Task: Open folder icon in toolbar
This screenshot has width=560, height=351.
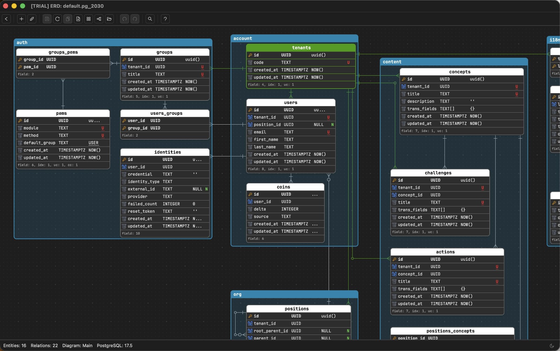Action: pos(109,19)
